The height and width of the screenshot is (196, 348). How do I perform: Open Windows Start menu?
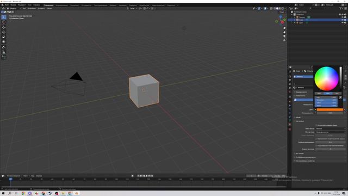3,193
